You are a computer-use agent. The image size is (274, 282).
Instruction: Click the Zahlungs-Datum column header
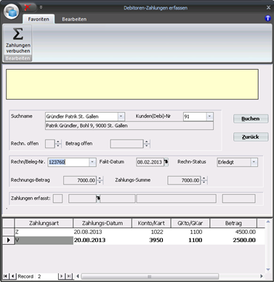tap(102, 223)
